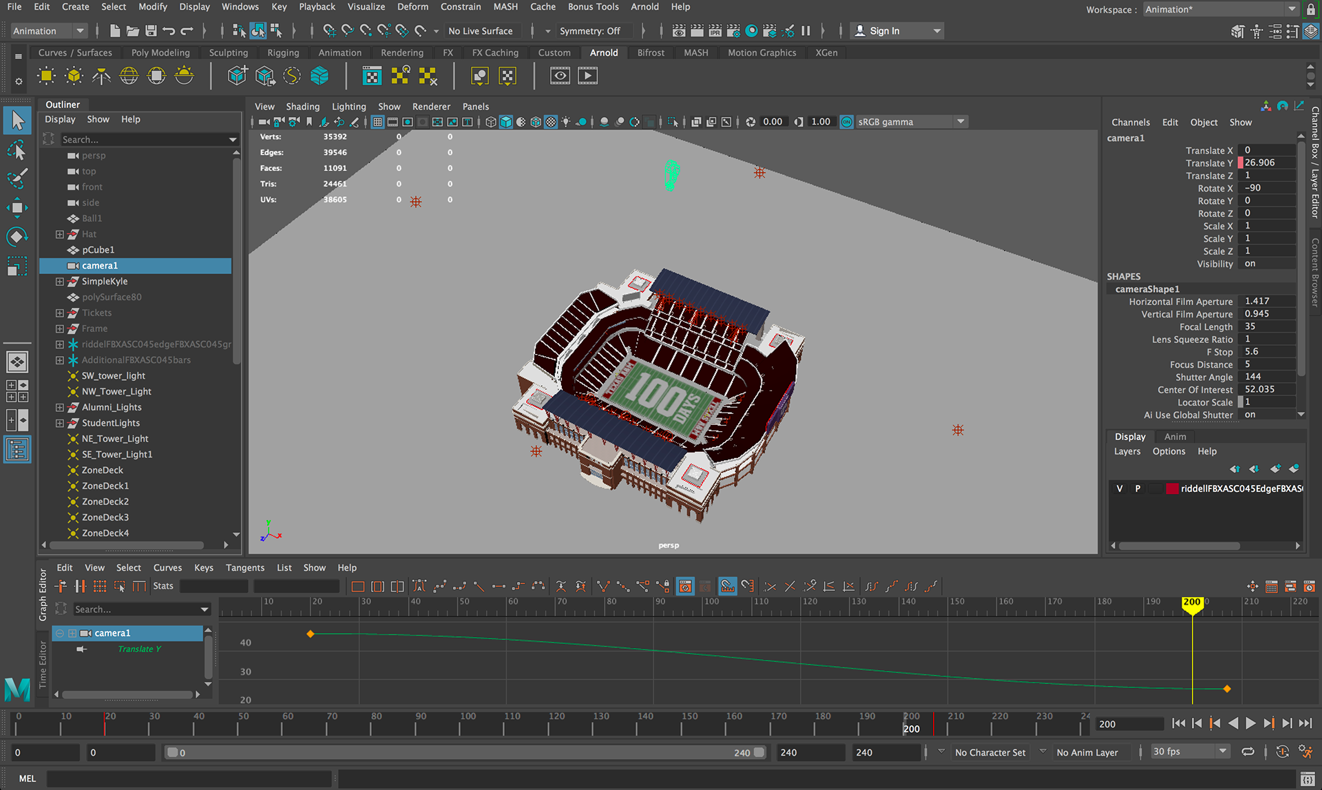Open the Workspace Animation dropdown

pos(1221,9)
